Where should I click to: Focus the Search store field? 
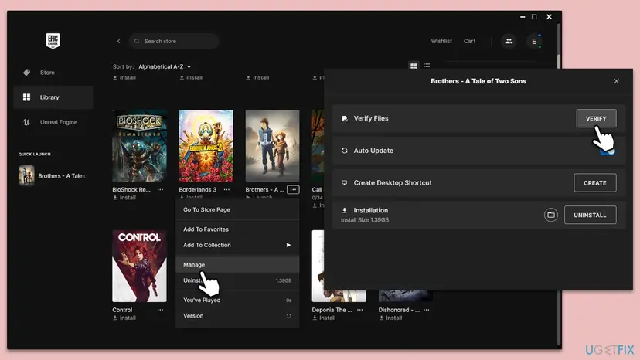pyautogui.click(x=174, y=41)
